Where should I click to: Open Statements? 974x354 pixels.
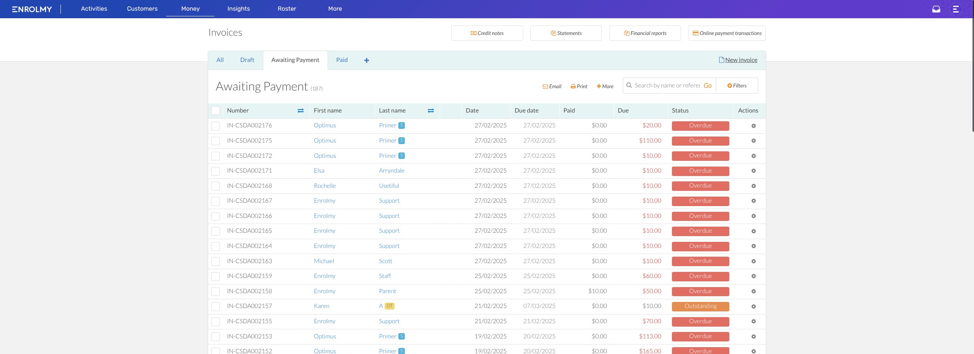566,33
